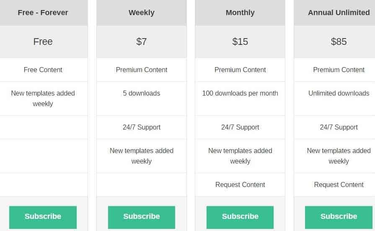
Task: Click the Free price label
Action: coord(43,42)
